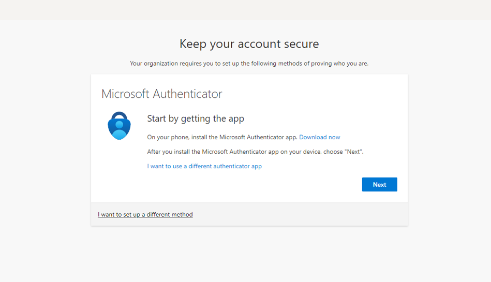
Task: Click the Microsoft Authenticator padlock logo
Action: [x=119, y=126]
